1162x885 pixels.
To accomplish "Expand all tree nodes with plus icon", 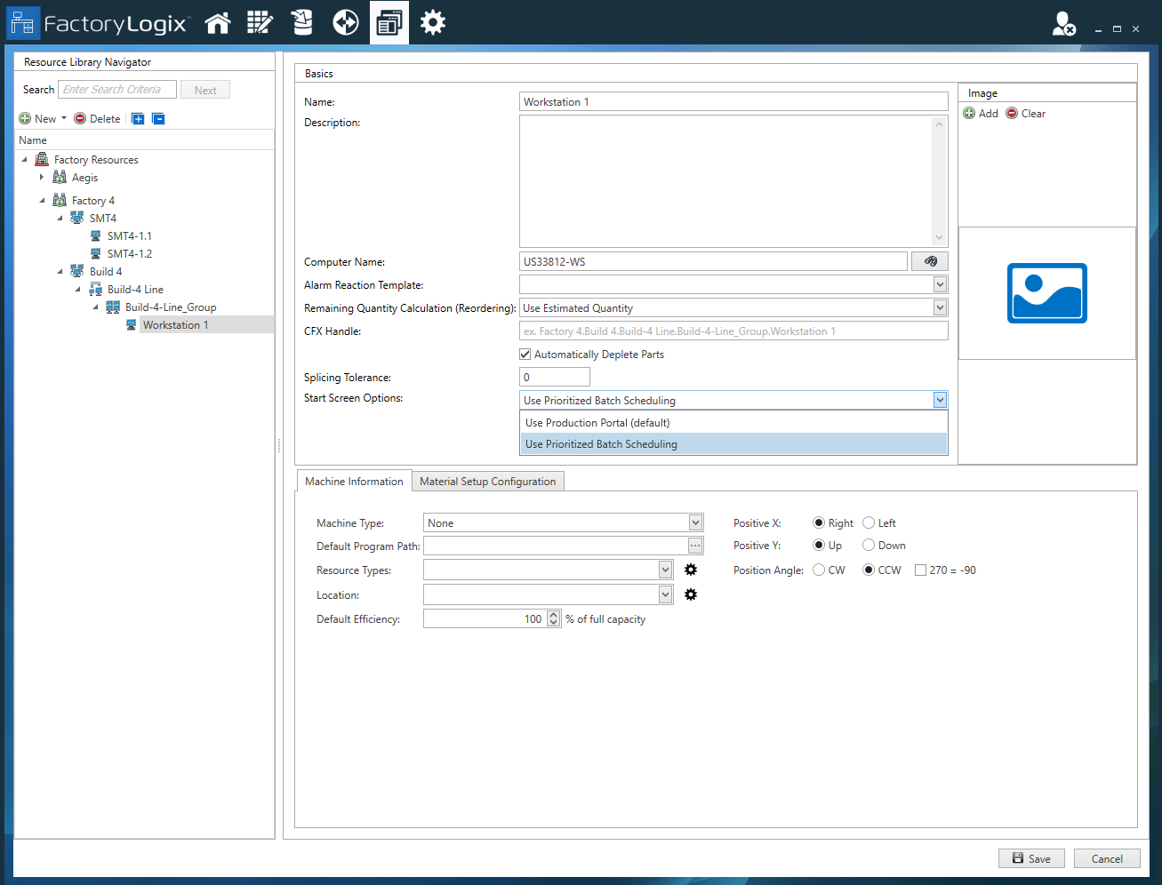I will point(138,118).
